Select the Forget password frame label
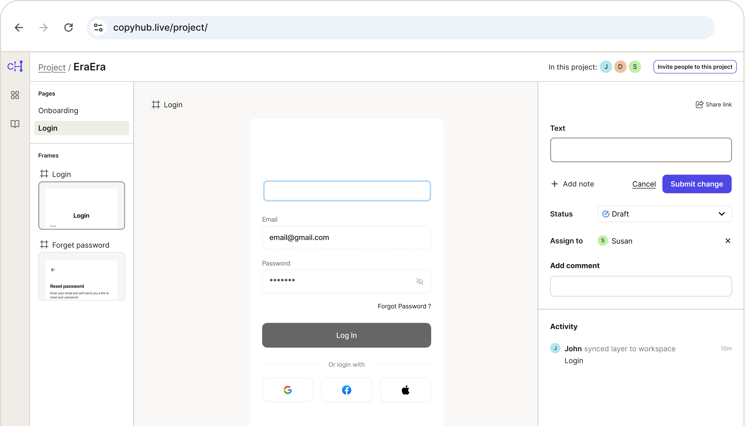The width and height of the screenshot is (745, 426). pos(81,245)
